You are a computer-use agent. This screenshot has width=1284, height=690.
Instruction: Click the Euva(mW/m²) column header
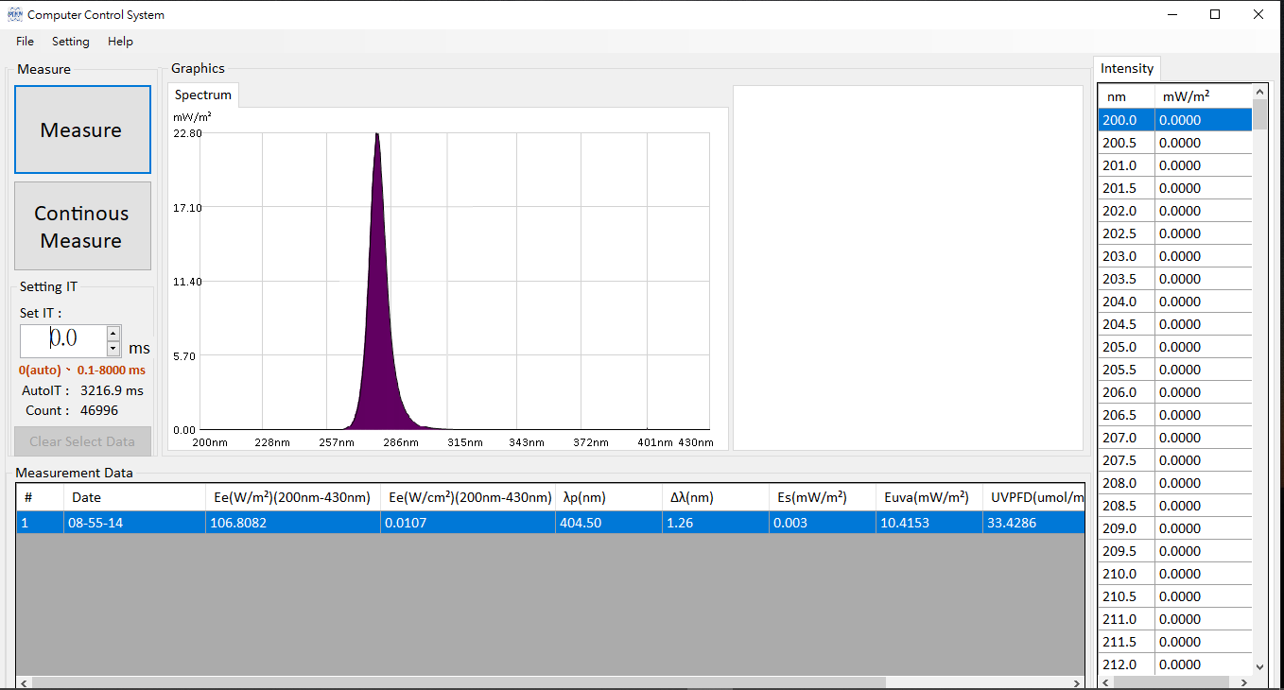pyautogui.click(x=926, y=497)
